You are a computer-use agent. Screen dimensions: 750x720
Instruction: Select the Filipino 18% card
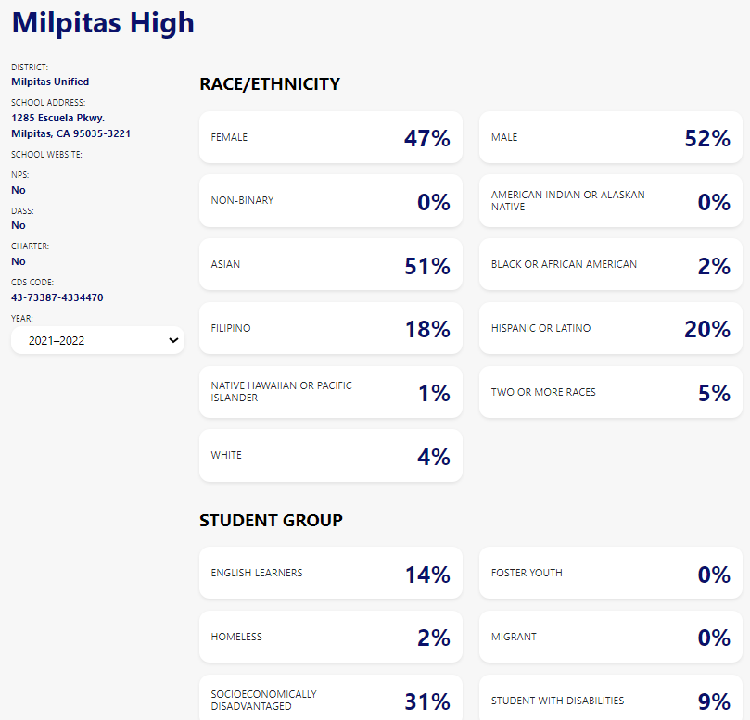pos(330,328)
